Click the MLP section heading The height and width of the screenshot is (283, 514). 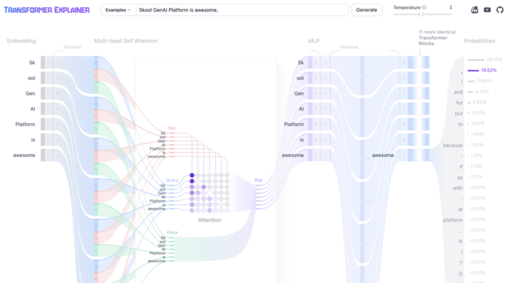pyautogui.click(x=313, y=41)
